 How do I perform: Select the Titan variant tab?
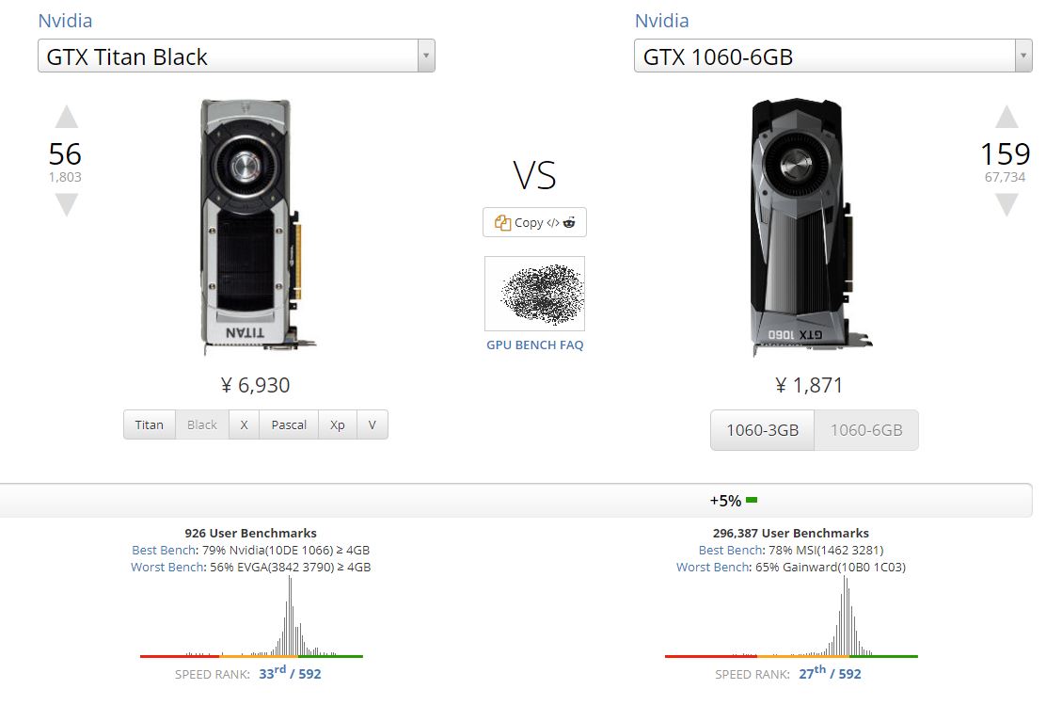pyautogui.click(x=149, y=425)
